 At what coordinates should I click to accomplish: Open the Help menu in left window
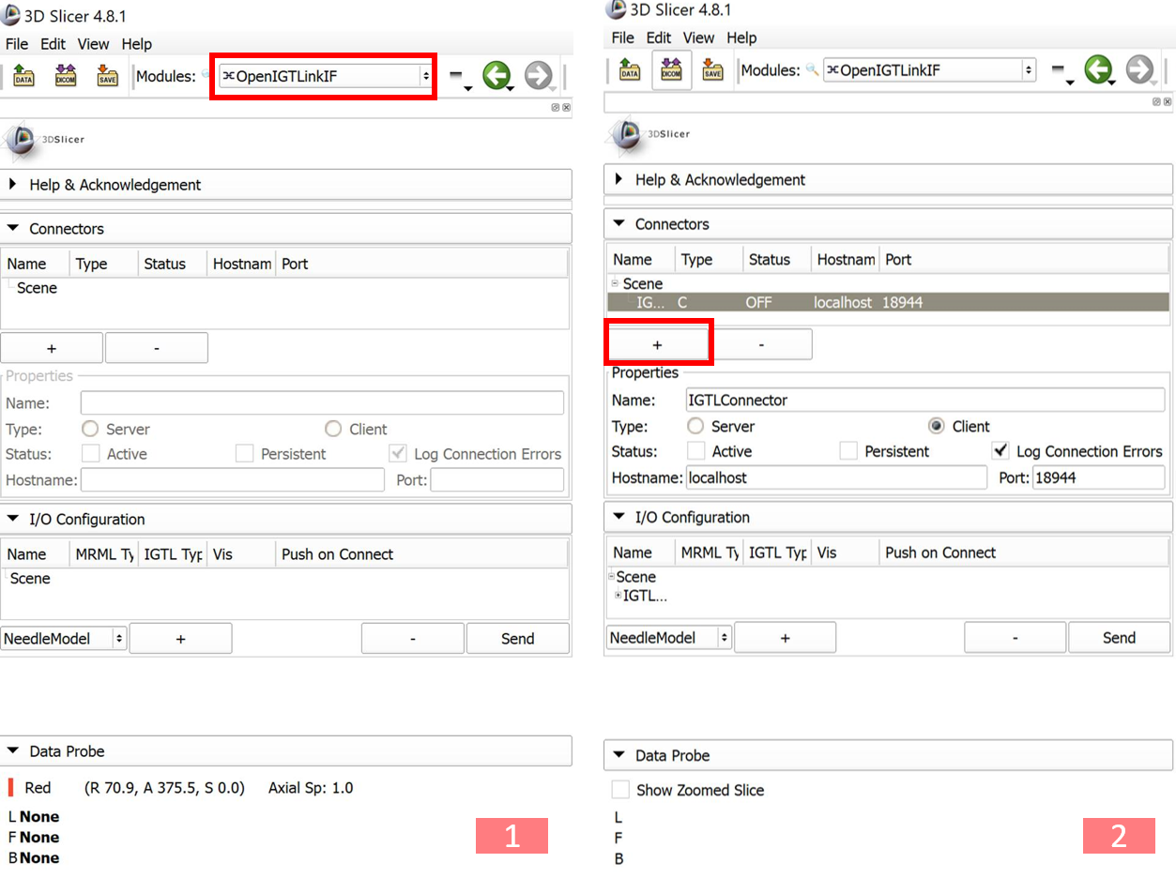point(137,44)
